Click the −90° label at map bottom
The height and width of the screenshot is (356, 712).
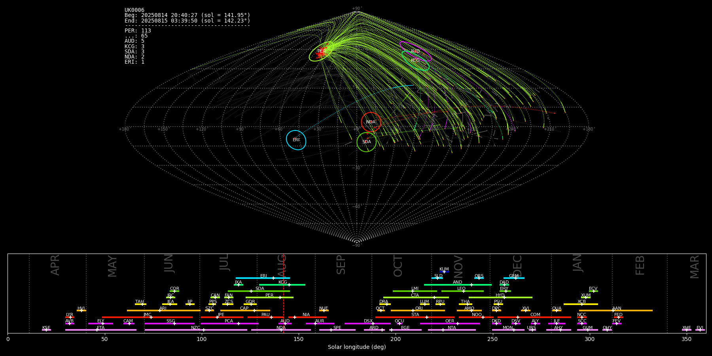[357, 246]
